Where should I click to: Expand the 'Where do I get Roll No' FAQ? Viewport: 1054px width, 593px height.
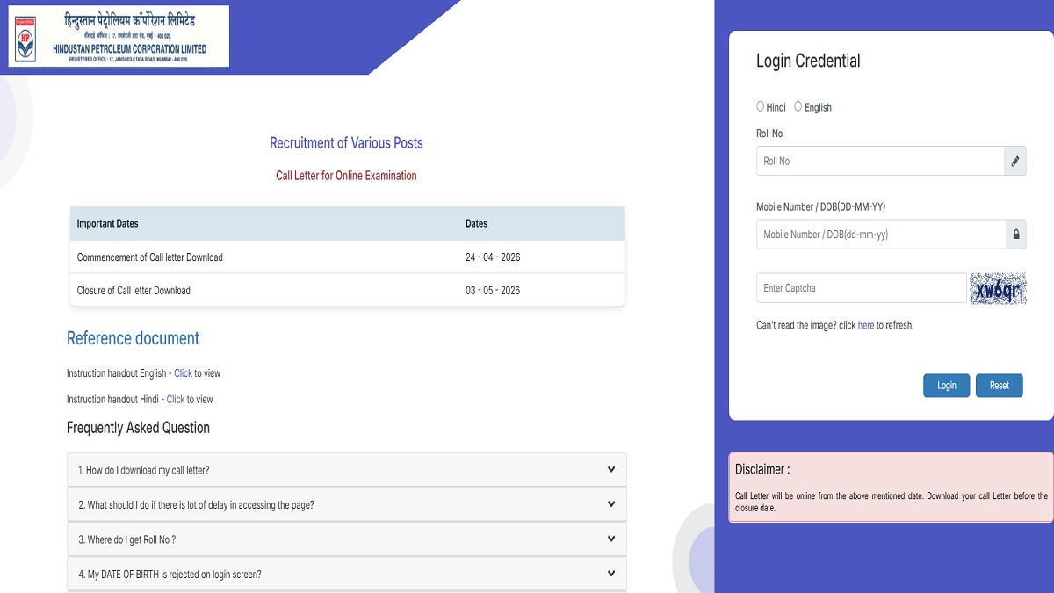346,539
